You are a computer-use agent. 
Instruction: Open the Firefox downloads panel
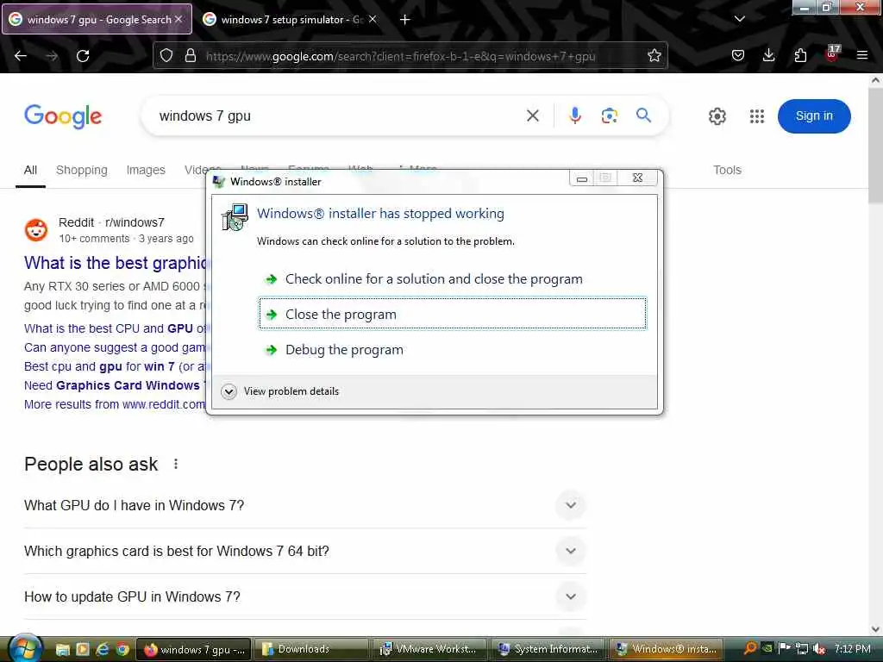coord(768,55)
